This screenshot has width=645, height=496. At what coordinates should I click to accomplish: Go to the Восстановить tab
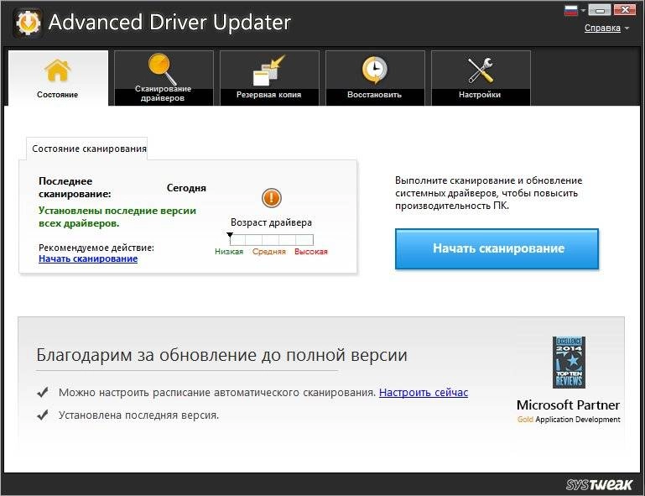(375, 78)
